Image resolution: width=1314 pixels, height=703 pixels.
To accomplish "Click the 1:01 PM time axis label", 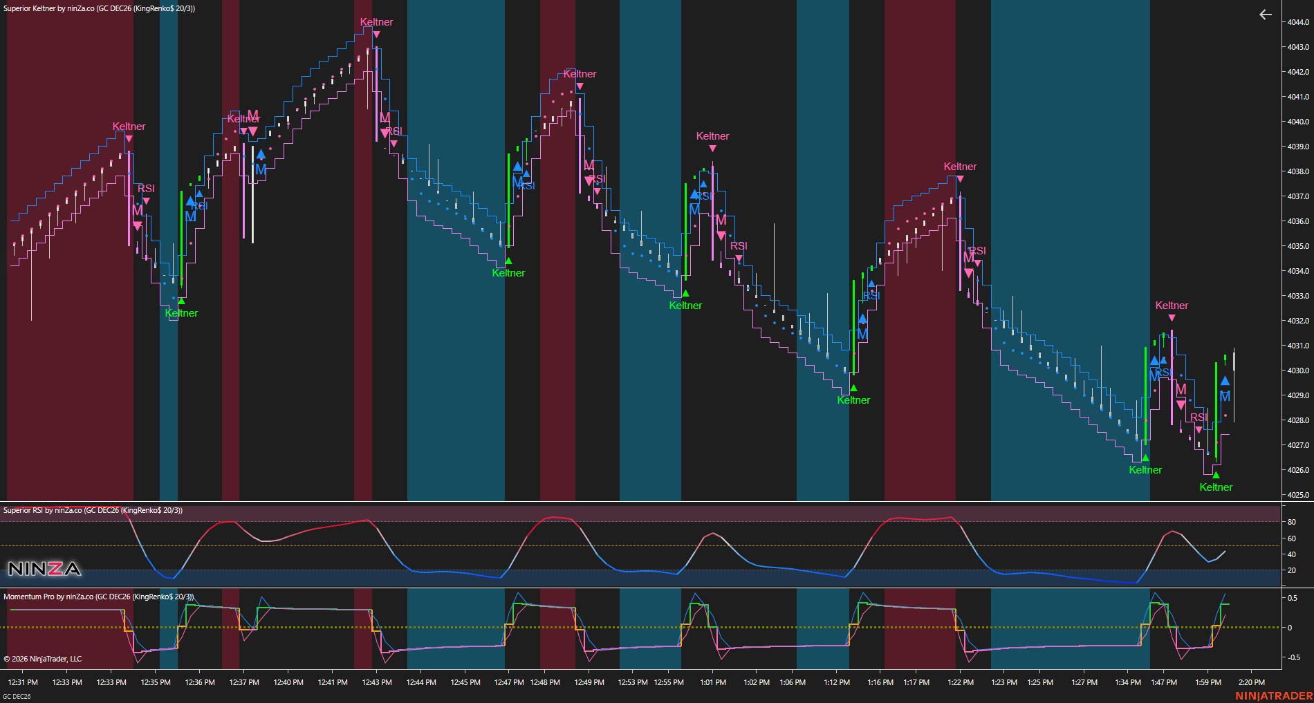I will click(713, 682).
